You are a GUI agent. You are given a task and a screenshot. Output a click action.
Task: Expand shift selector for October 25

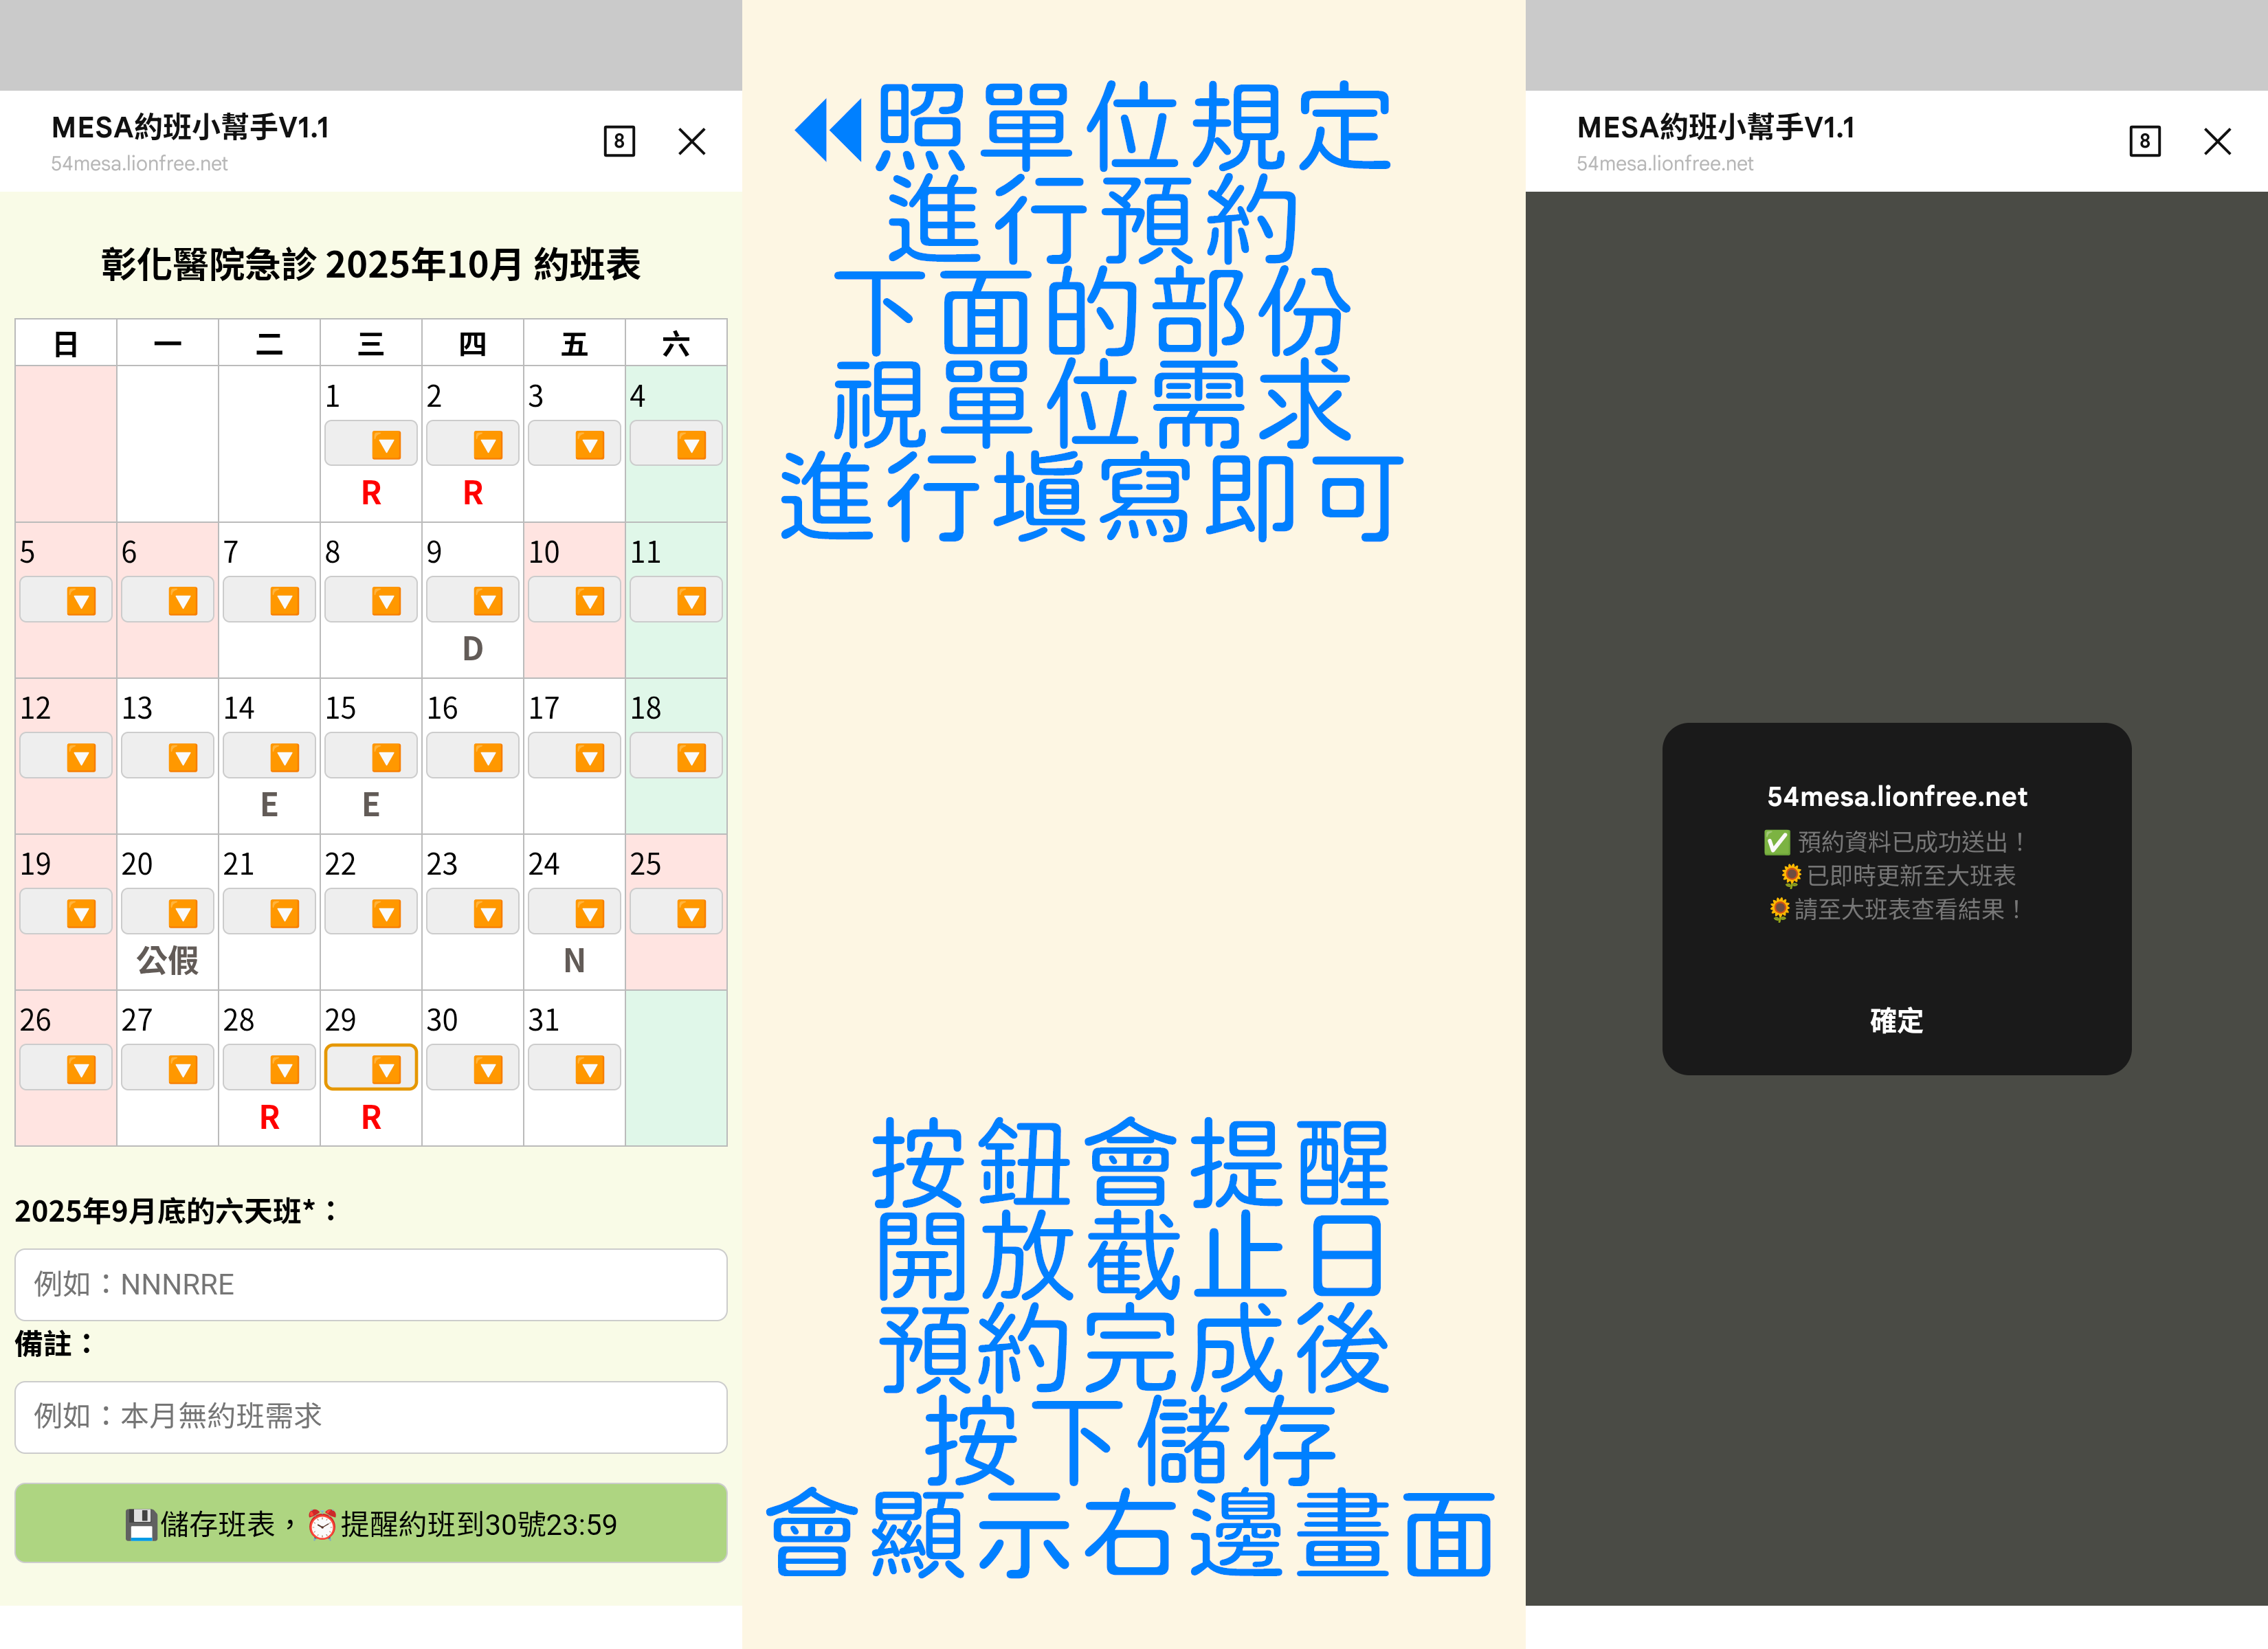676,913
